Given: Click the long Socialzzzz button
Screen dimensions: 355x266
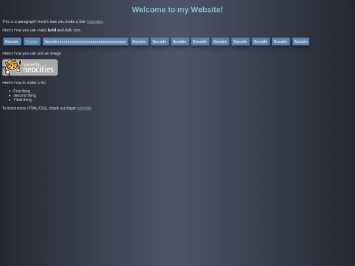Looking at the screenshot, I should (x=85, y=41).
